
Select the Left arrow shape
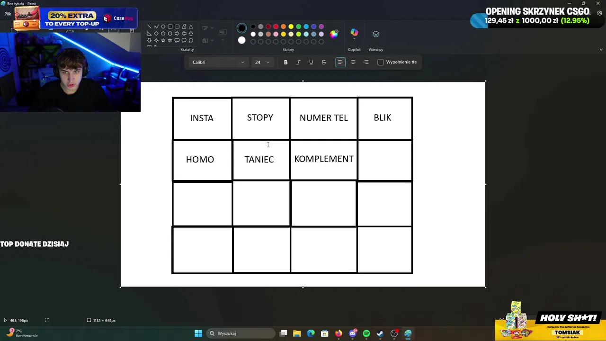click(x=184, y=34)
